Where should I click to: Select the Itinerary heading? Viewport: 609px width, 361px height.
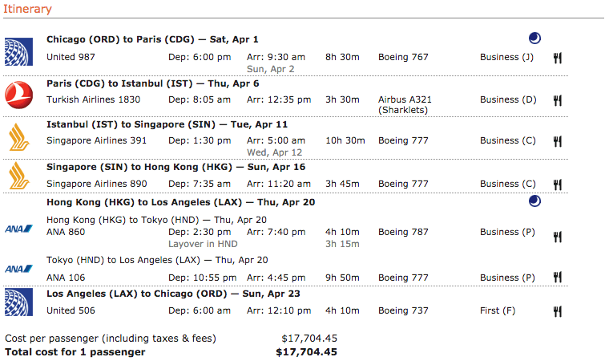[x=27, y=9]
